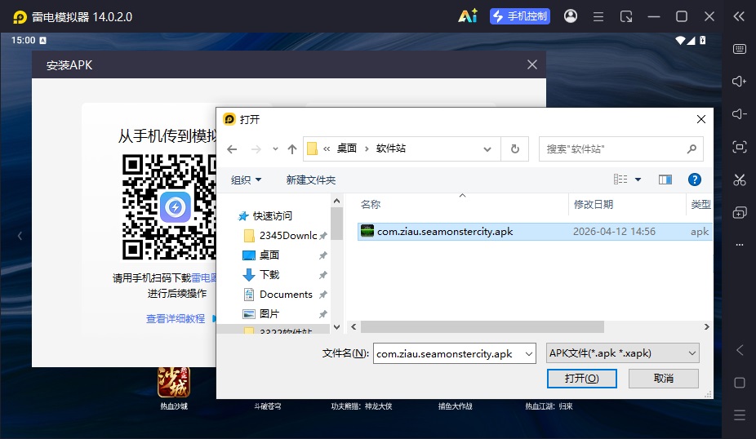Go back in the file dialog
The height and width of the screenshot is (439, 756).
click(232, 149)
